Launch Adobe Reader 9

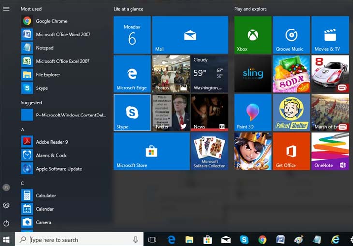65,142
